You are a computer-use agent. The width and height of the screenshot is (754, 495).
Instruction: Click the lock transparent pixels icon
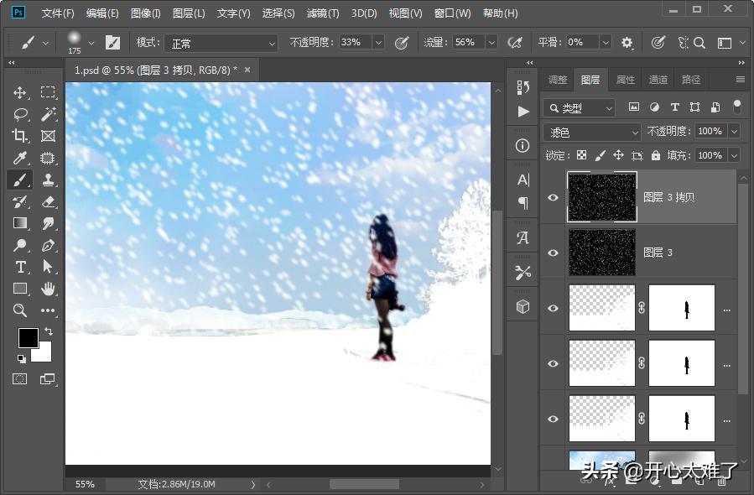point(580,155)
